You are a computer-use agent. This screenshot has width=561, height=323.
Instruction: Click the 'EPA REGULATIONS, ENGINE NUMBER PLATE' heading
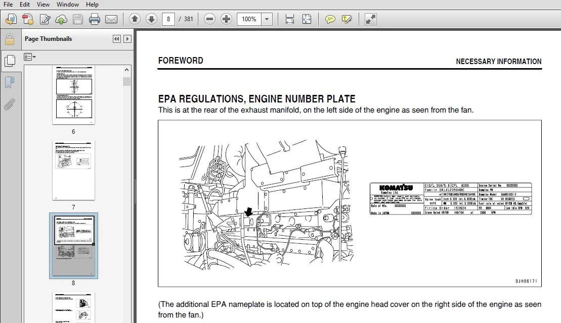tap(257, 99)
